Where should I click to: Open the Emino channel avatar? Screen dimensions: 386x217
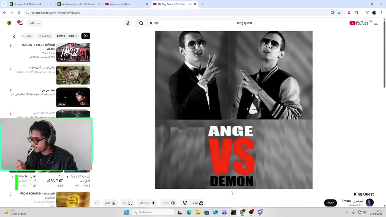point(370,203)
